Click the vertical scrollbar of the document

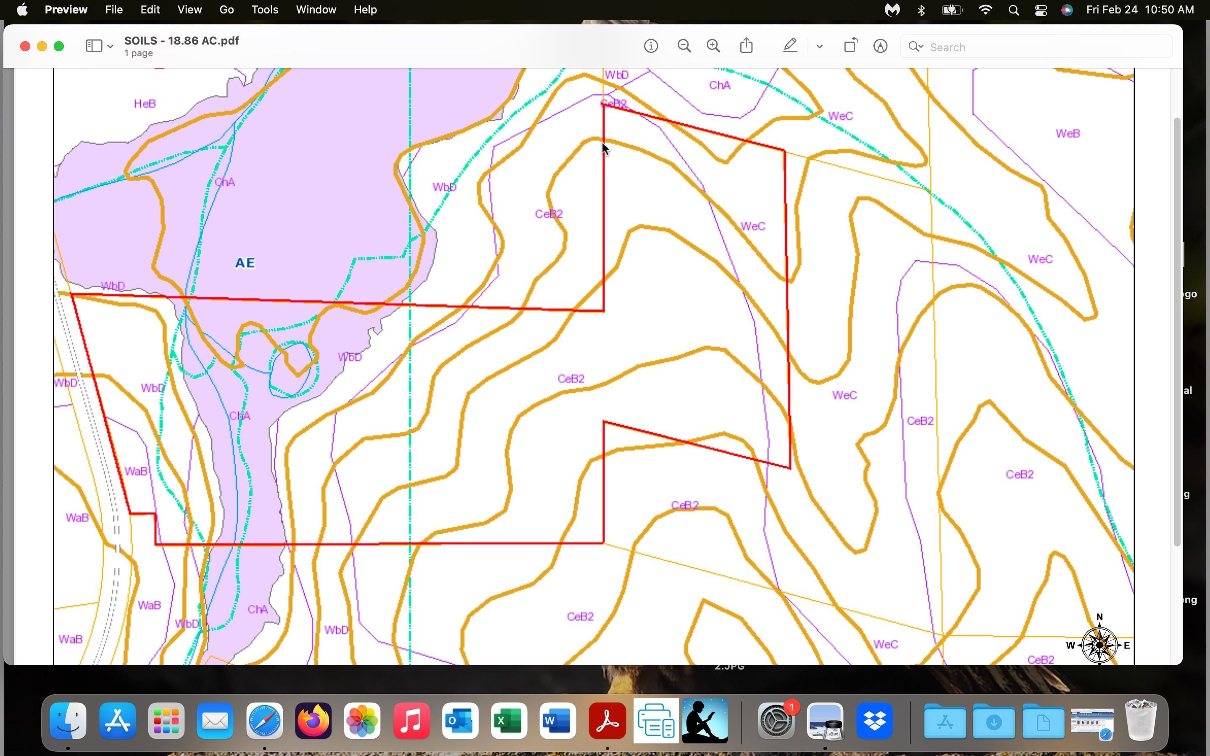tap(1177, 332)
